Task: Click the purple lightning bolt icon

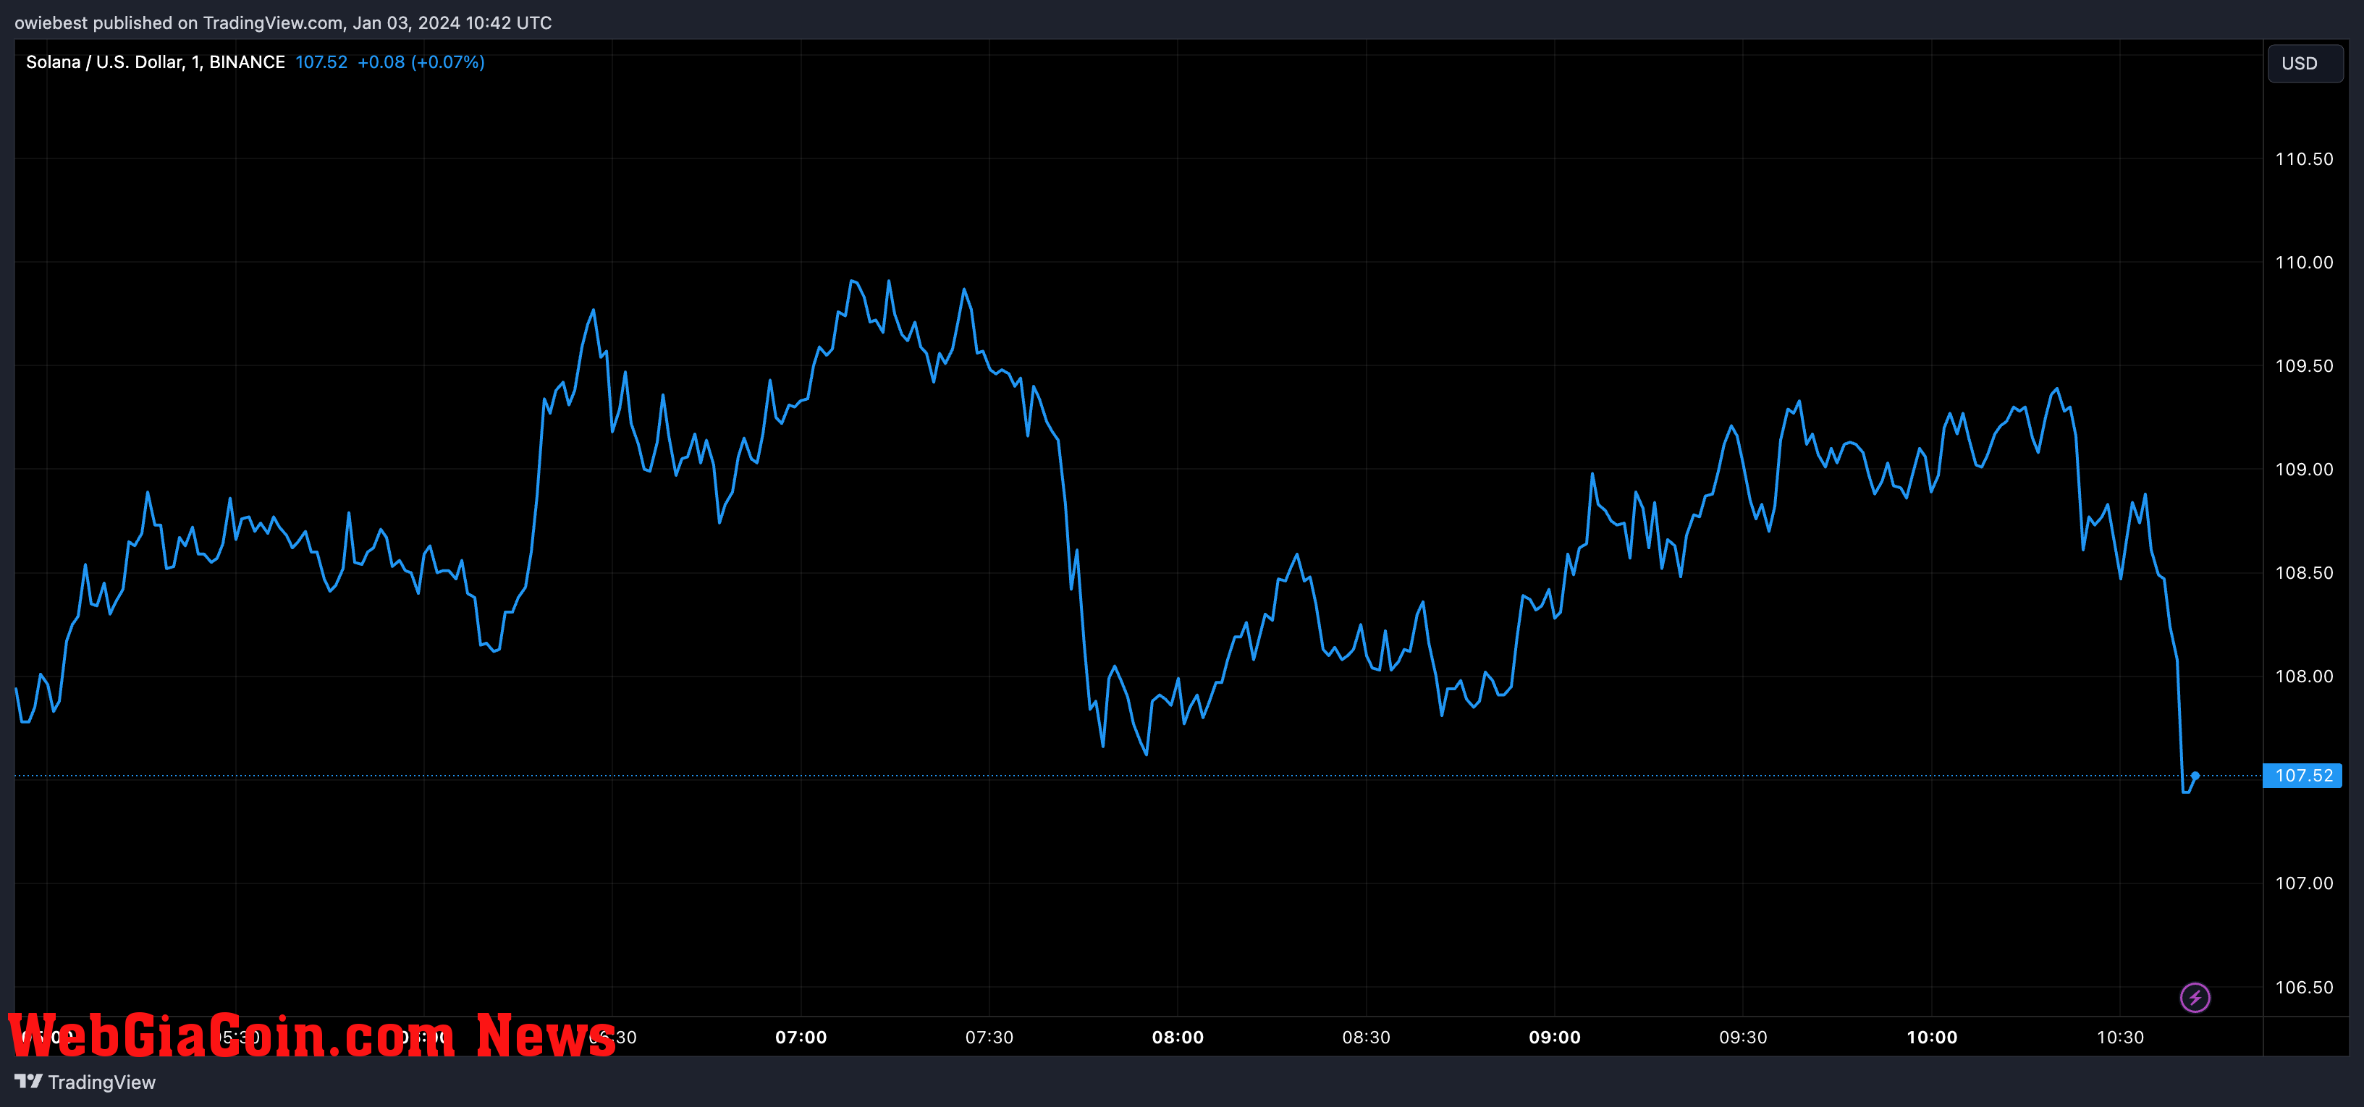Action: pos(2195,997)
